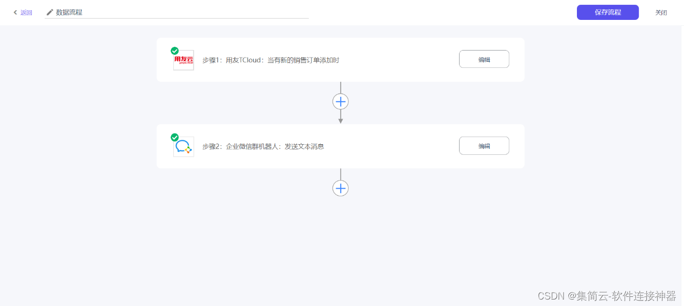Save the flow with 保存流程 button
This screenshot has height=306, width=684.
pyautogui.click(x=608, y=12)
